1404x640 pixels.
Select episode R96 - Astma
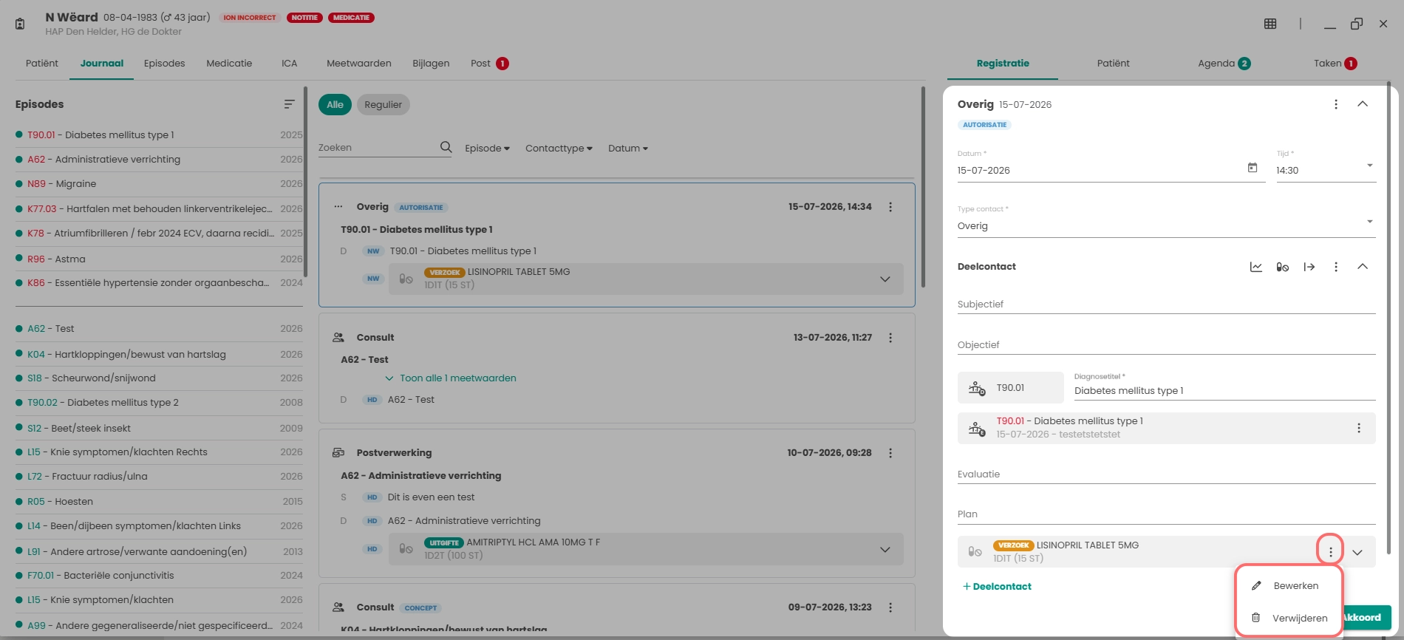pos(159,259)
